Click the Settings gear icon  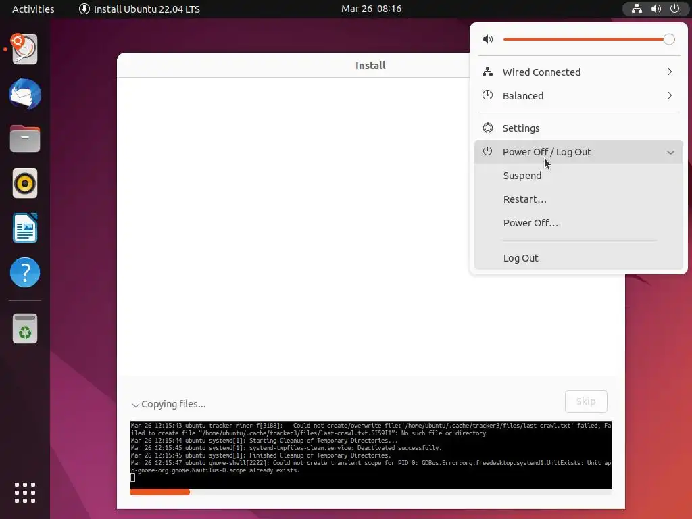tap(488, 128)
